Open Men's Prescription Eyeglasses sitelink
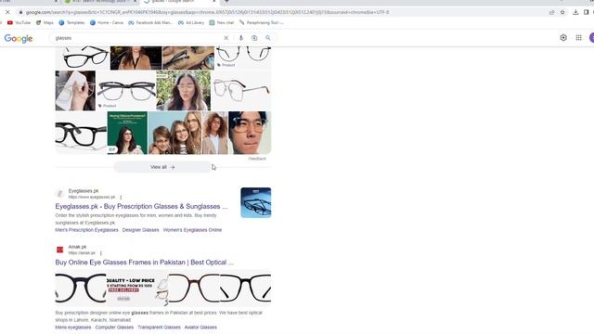Viewport: 594px width, 334px height. click(86, 230)
